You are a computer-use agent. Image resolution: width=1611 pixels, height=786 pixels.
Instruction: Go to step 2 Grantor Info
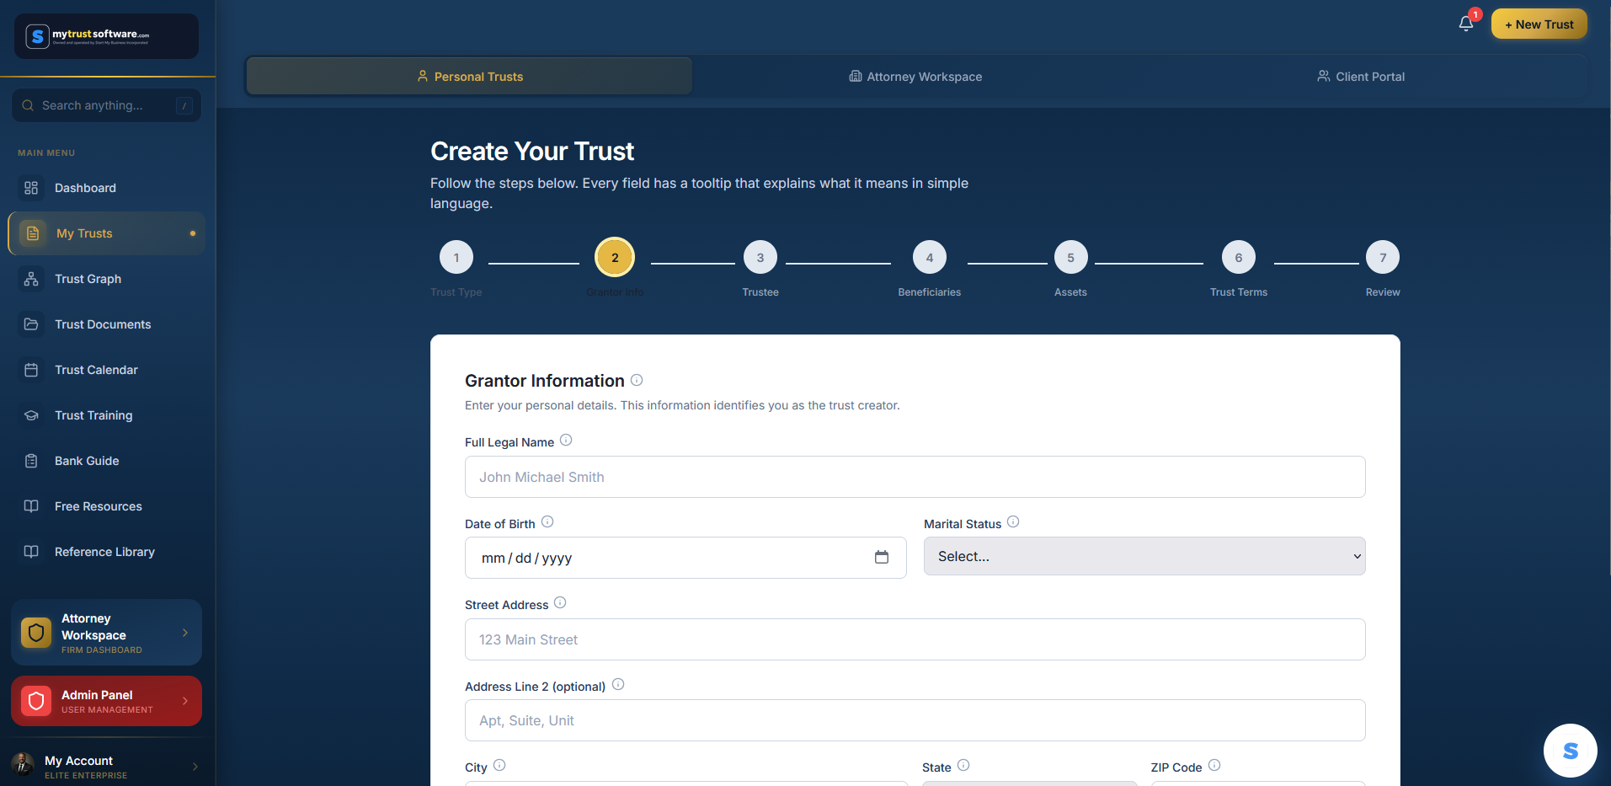pos(615,258)
